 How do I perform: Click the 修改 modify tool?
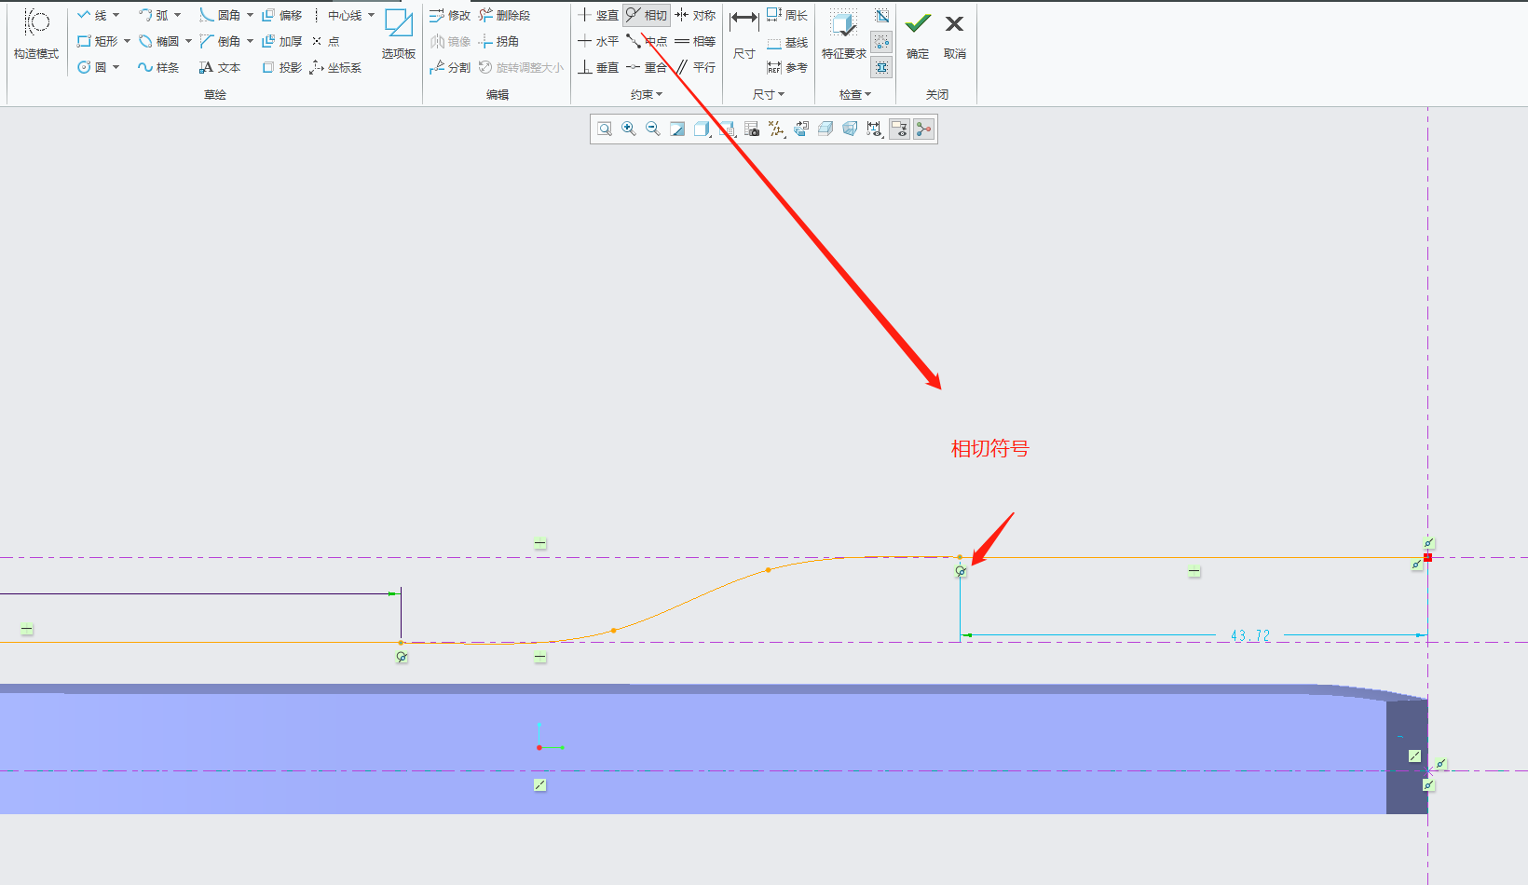point(450,16)
